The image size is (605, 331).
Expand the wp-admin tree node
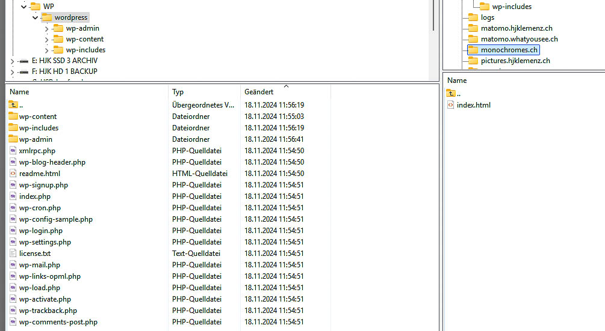(47, 28)
